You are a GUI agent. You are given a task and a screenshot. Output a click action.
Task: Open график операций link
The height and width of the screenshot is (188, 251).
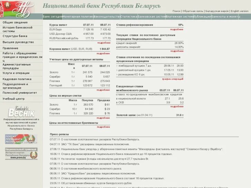point(173,79)
